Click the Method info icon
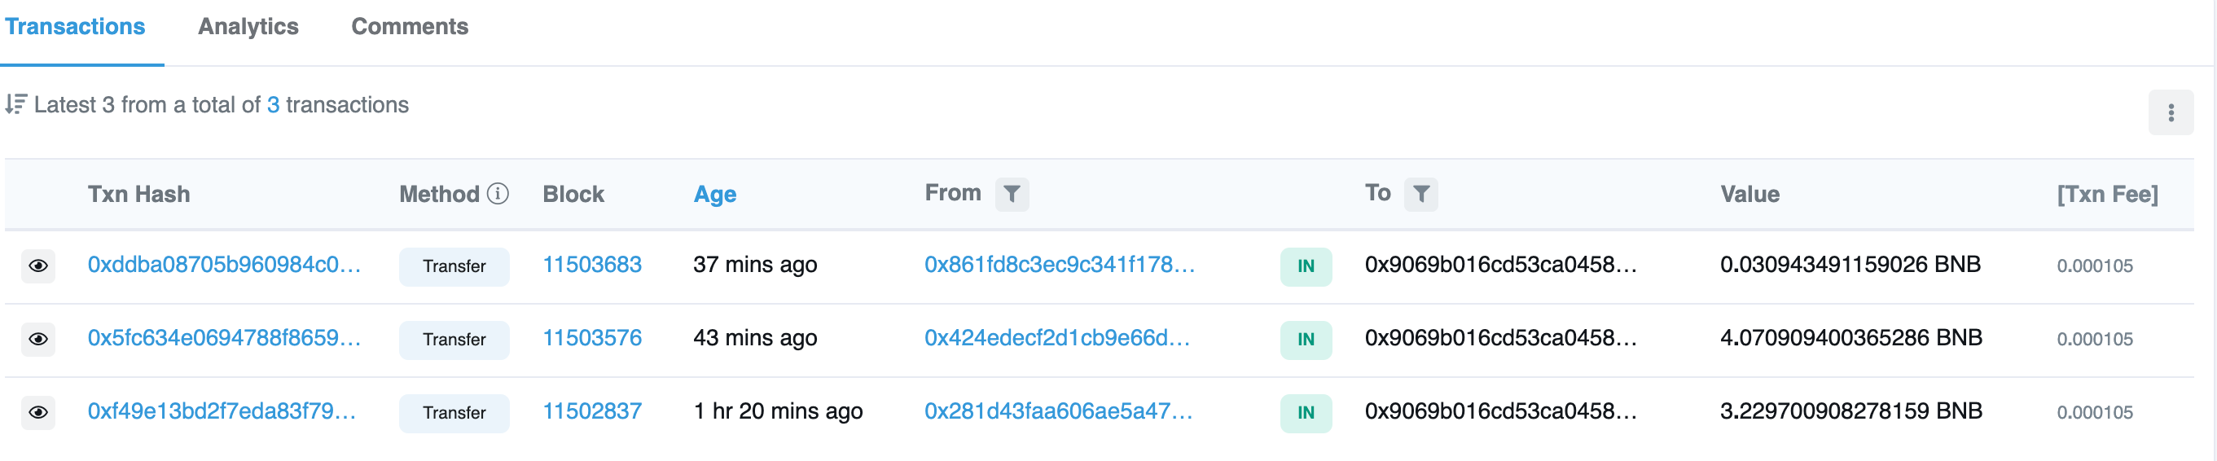Image resolution: width=2217 pixels, height=461 pixels. pyautogui.click(x=498, y=194)
